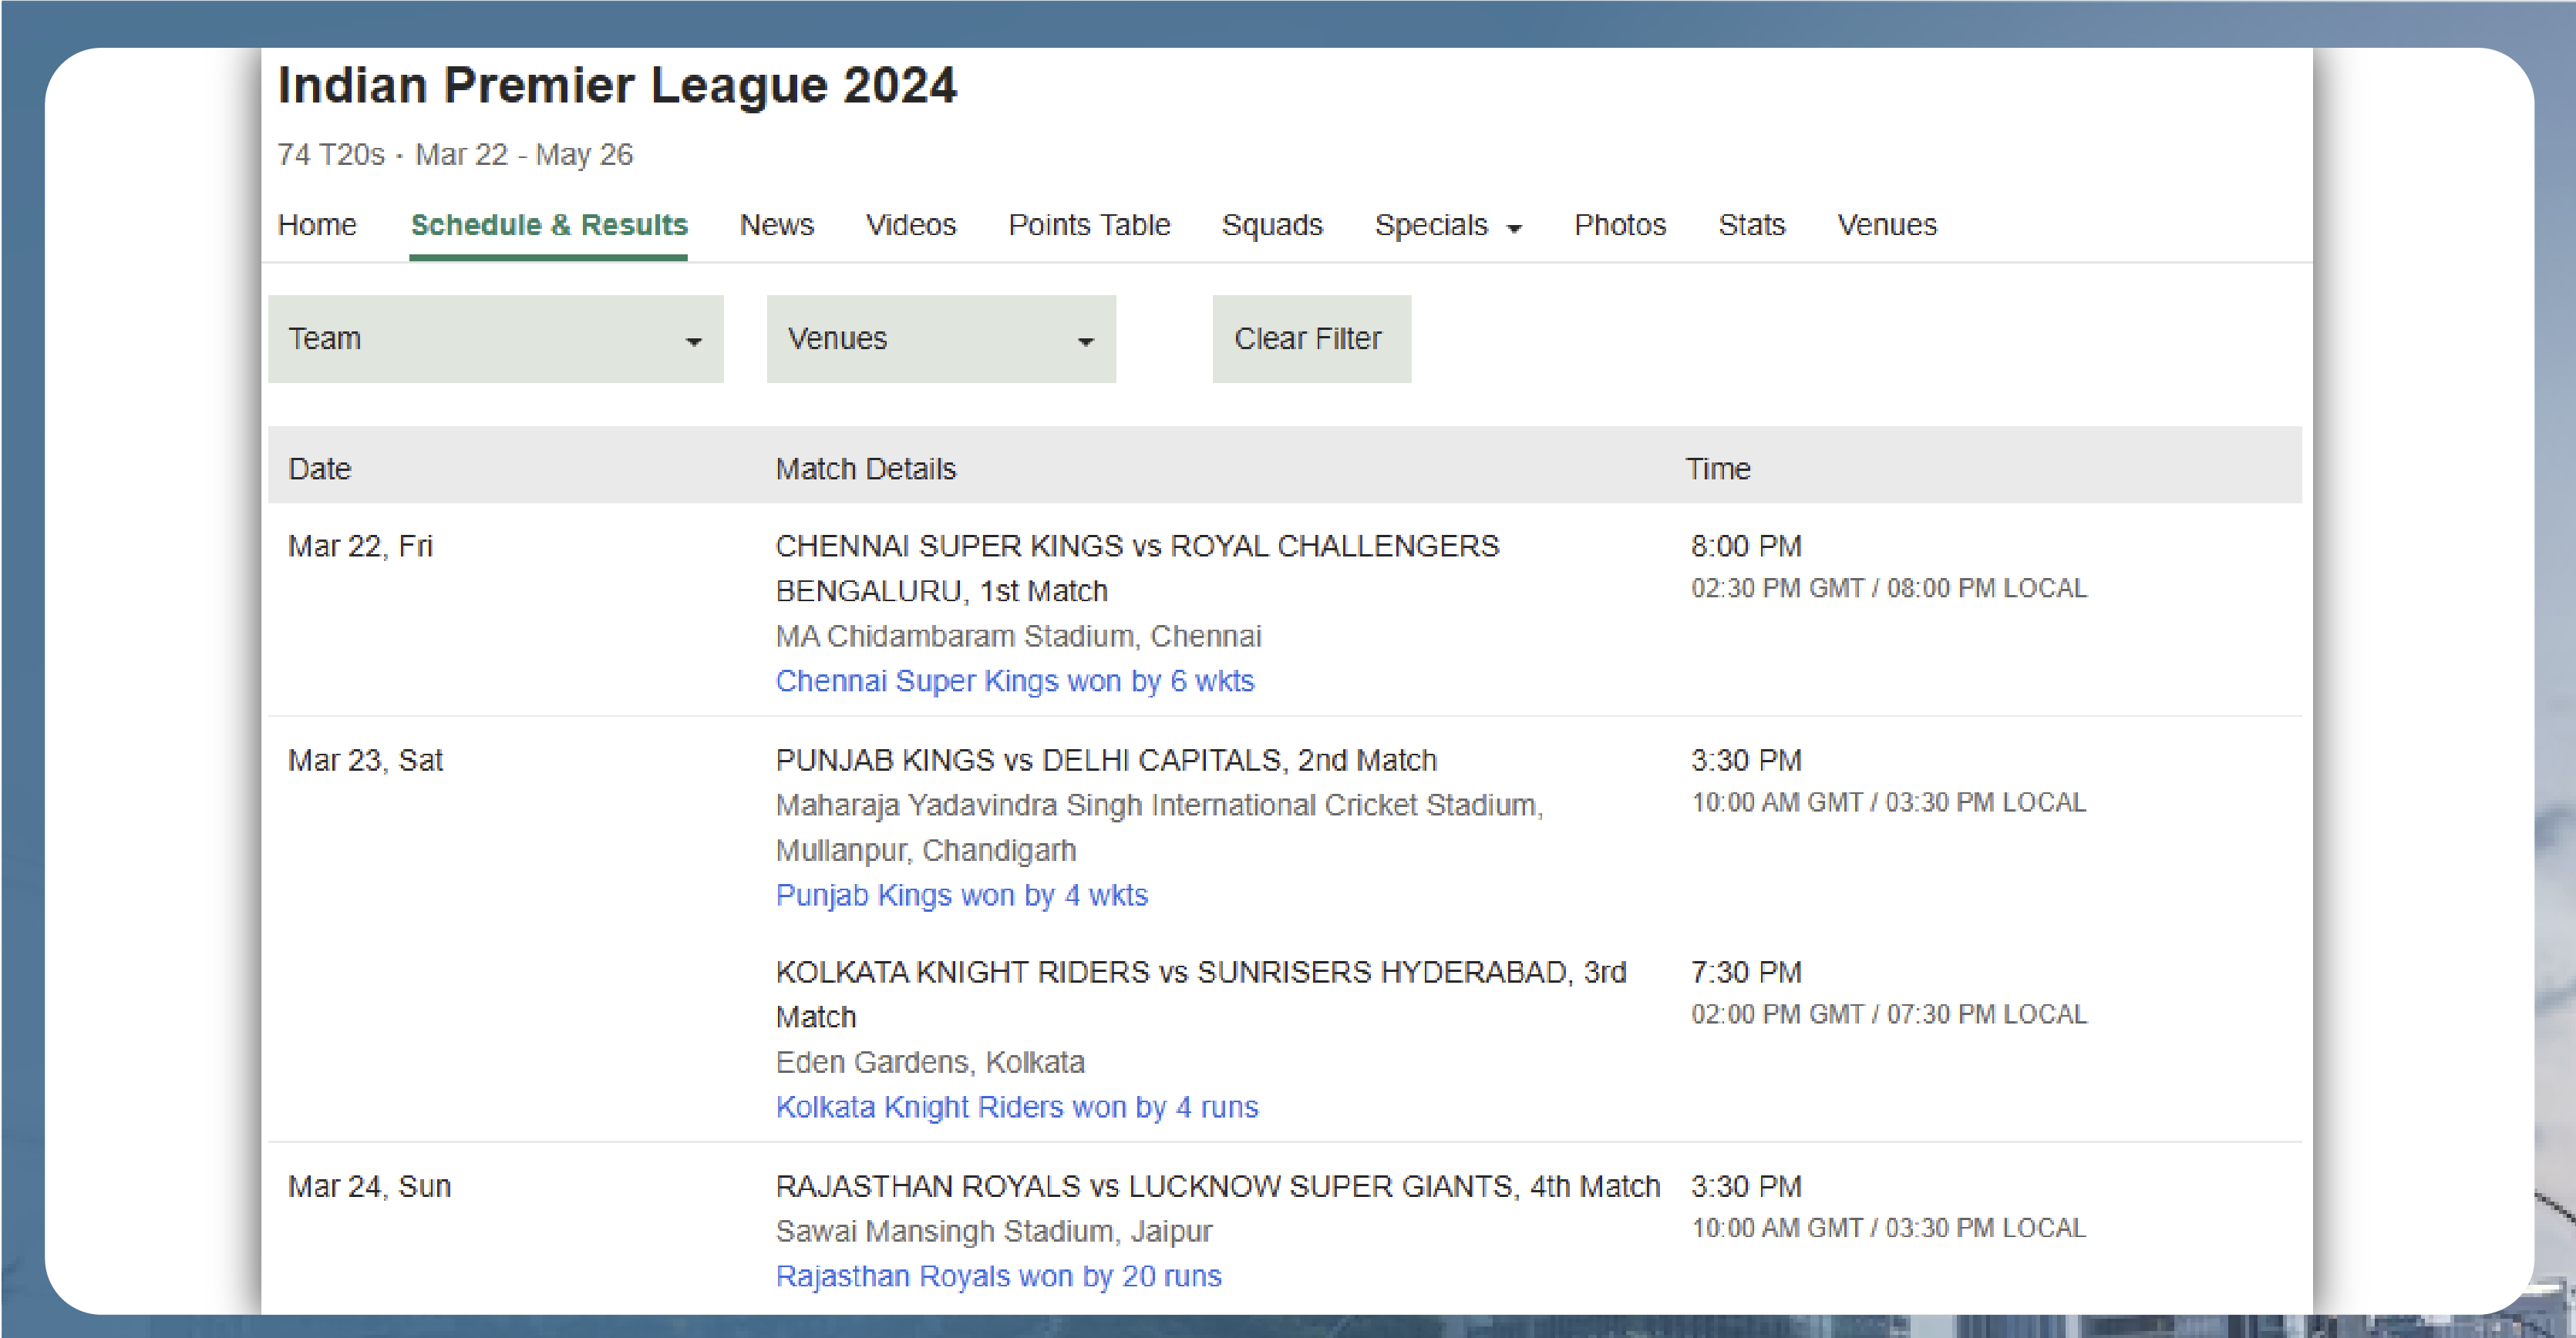Click the 'Time' column header
Image resolution: width=2576 pixels, height=1338 pixels.
point(1718,469)
